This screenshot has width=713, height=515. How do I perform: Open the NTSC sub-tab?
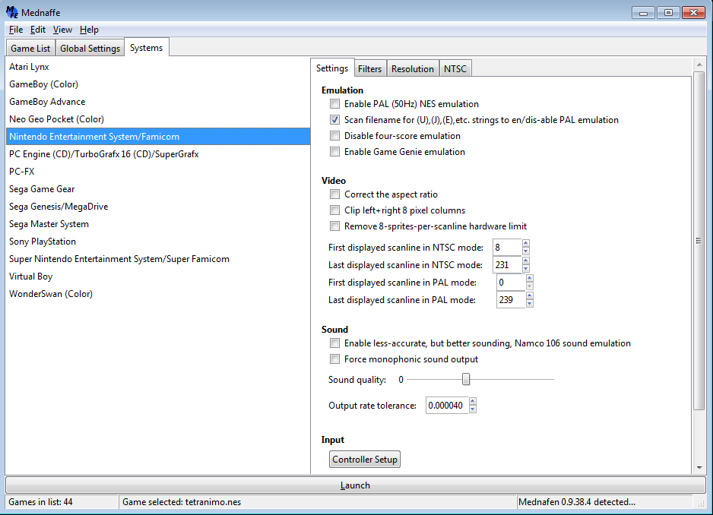pos(455,68)
